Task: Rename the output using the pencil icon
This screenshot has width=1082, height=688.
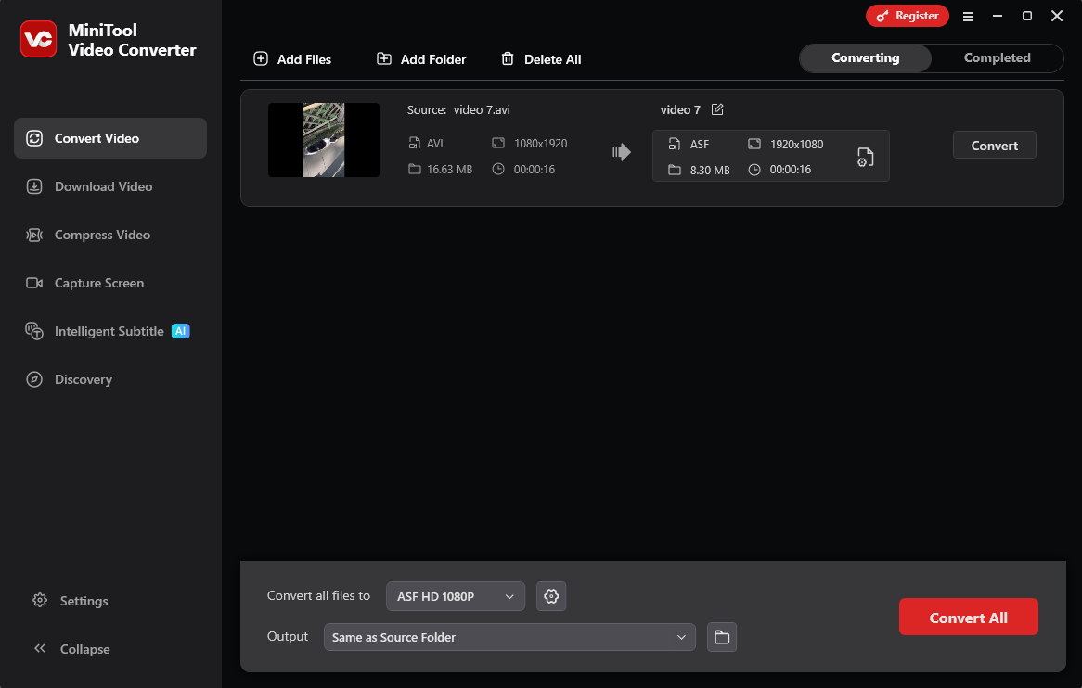Action: click(716, 109)
